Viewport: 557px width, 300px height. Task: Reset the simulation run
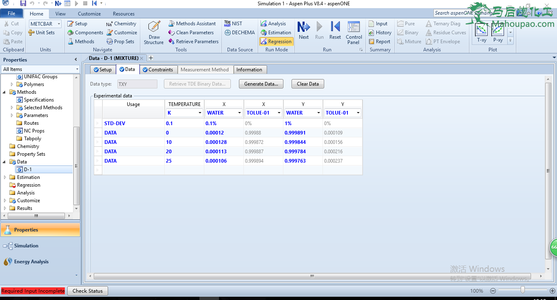(x=335, y=31)
